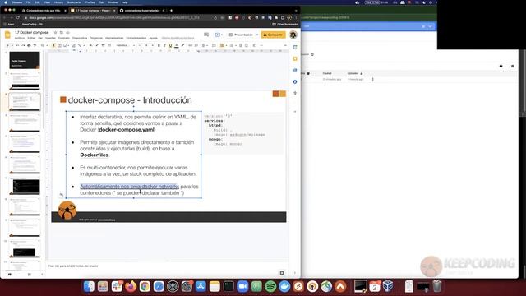Open a new Chrome tab

[x=171, y=11]
